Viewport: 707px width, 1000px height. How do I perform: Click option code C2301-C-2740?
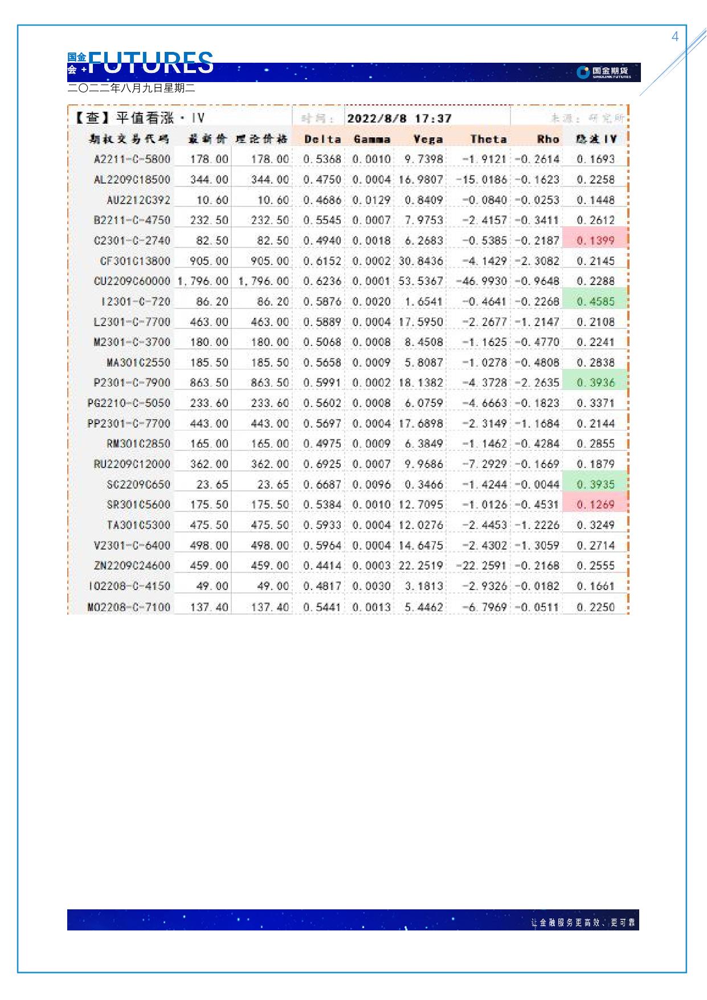coord(132,241)
